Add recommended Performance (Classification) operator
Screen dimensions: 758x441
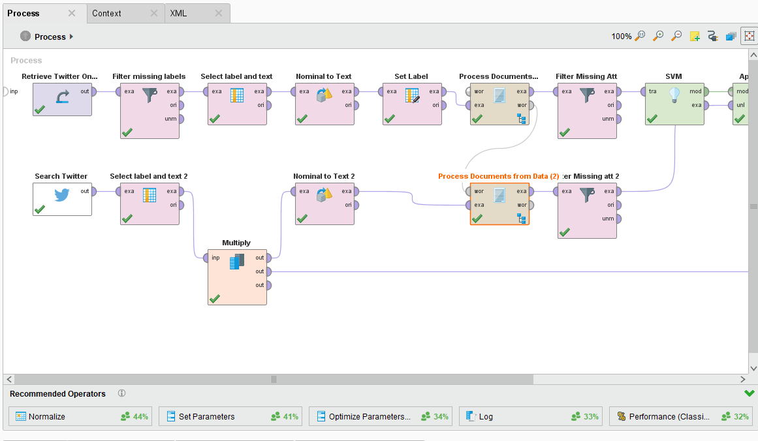pyautogui.click(x=681, y=416)
